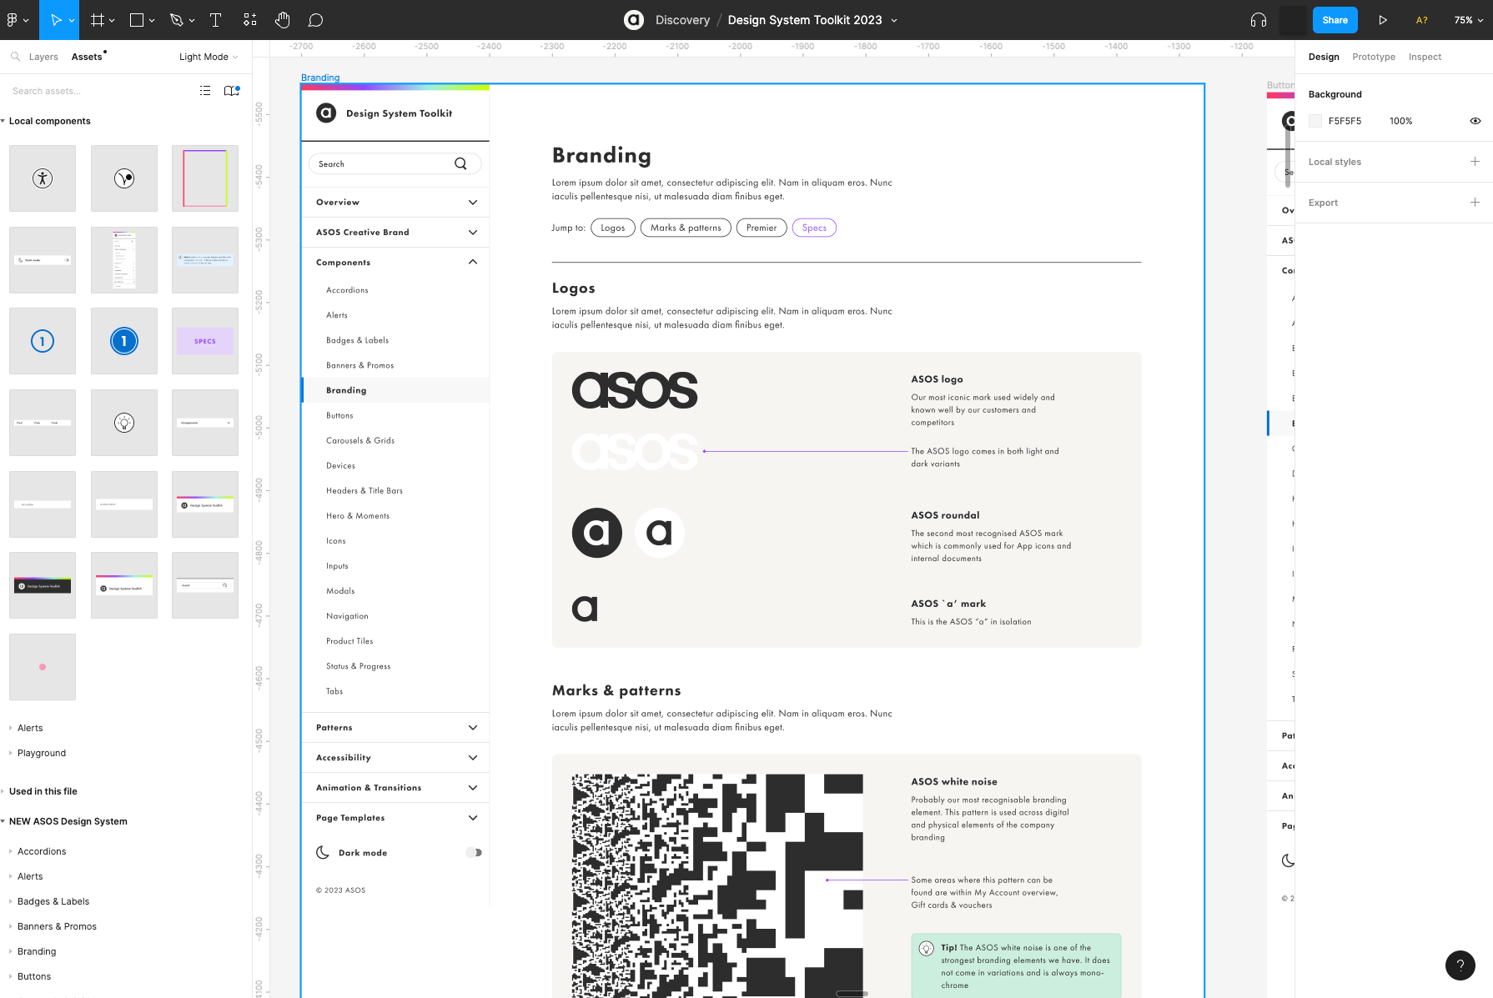Open the Resources components tool
This screenshot has height=998, width=1493.
249,20
